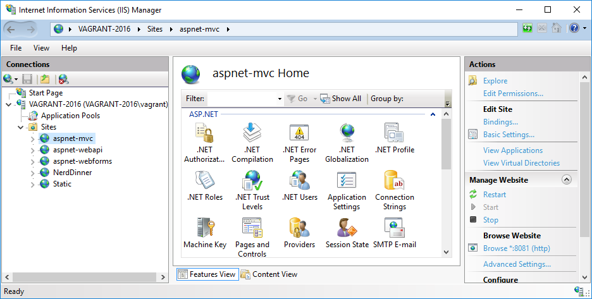Expand the aspnet-webapi site node
The width and height of the screenshot is (592, 299).
pyautogui.click(x=33, y=150)
